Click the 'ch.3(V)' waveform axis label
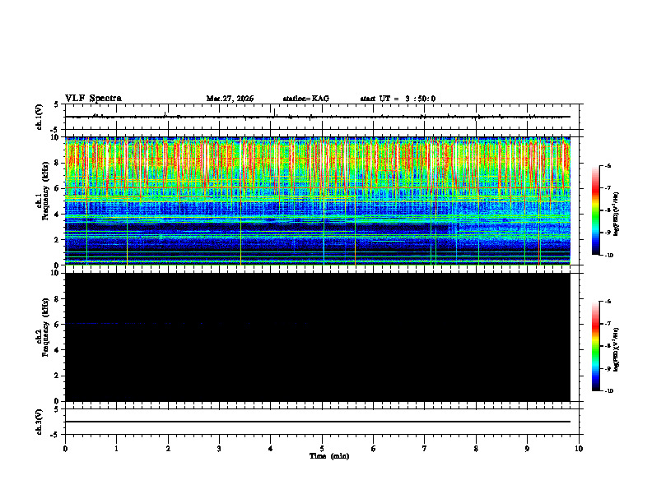This screenshot has width=652, height=503. 39,422
